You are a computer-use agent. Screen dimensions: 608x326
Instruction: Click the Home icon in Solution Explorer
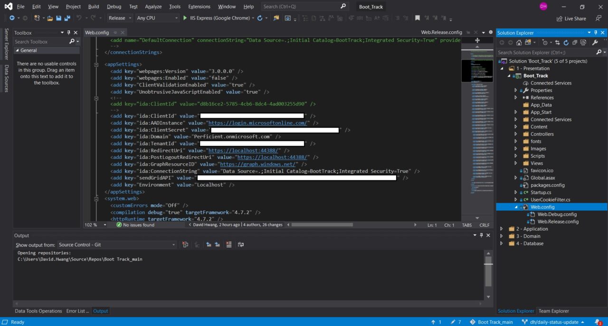[x=519, y=42]
